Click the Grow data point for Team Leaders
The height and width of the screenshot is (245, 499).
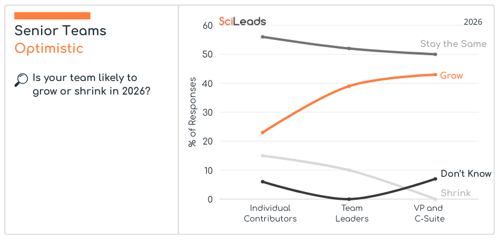349,86
